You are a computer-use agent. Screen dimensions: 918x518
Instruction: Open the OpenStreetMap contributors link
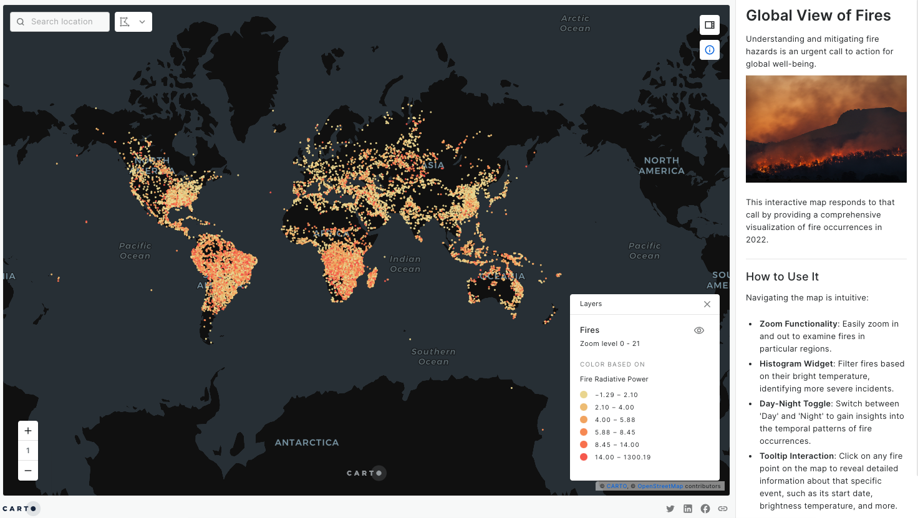click(x=660, y=486)
